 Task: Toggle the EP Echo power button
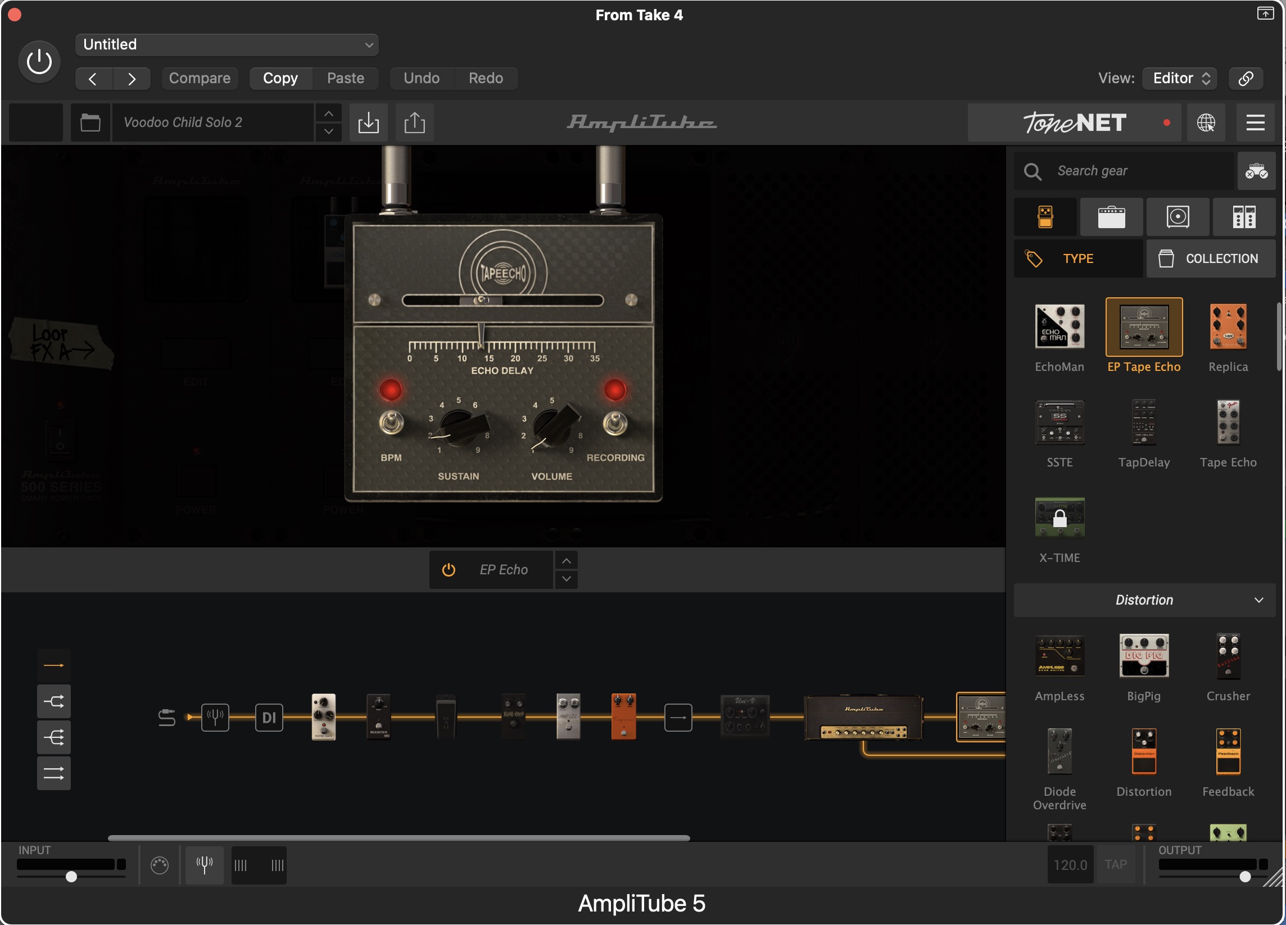click(448, 570)
